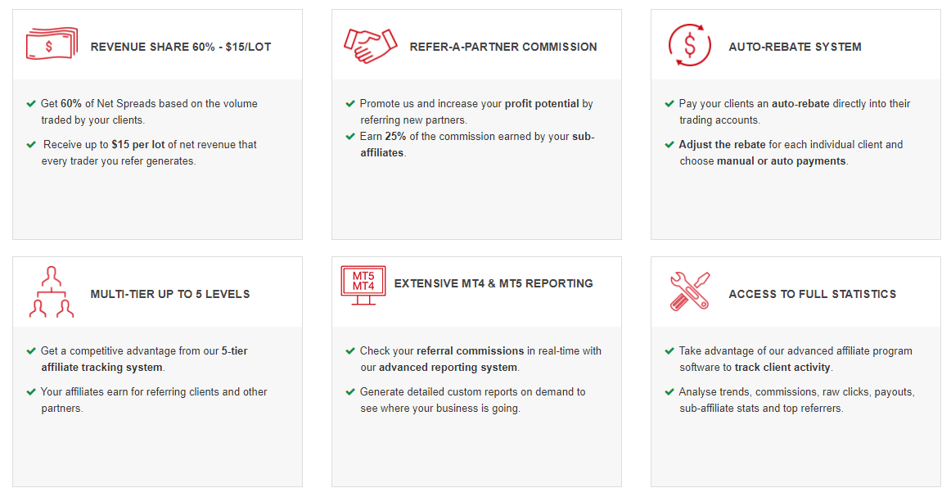Click green checkmark beside 'Earn 25% of the commission'
Screen dimensions: 951x497
350,137
